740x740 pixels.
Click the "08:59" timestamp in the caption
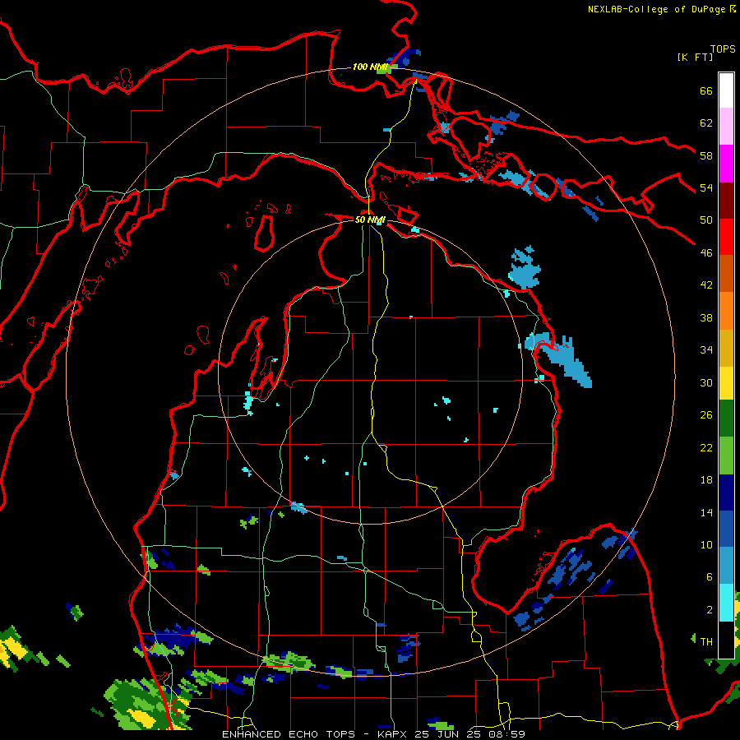(506, 734)
